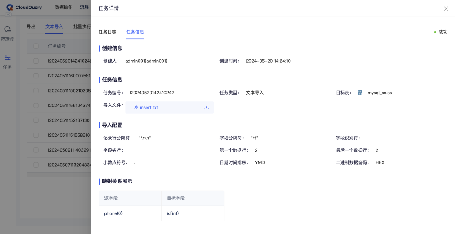The width and height of the screenshot is (455, 234).
Task: Click the mysql_ss.ss target table name
Action: 380,93
